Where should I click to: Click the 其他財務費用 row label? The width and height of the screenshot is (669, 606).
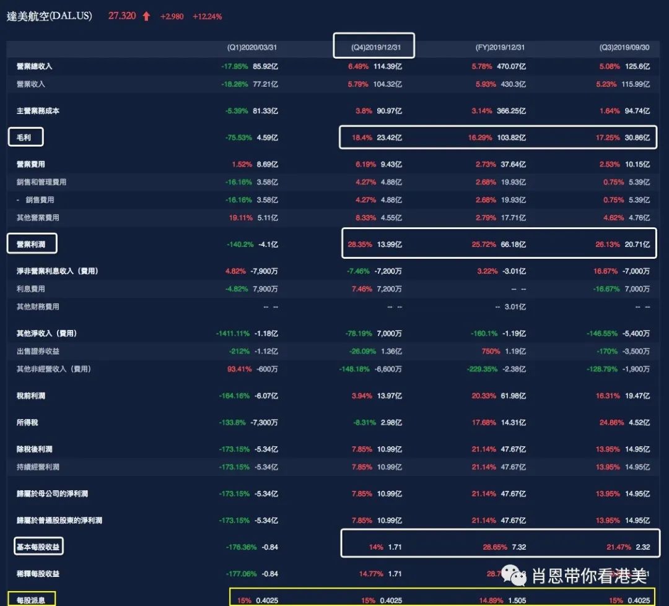(38, 307)
